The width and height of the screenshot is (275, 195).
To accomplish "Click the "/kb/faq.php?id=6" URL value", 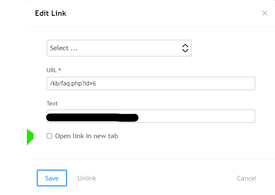I will coord(73,83).
